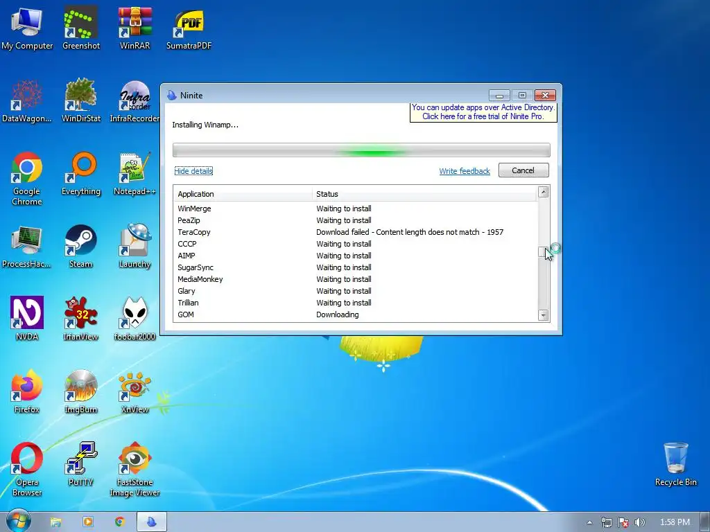Viewport: 710px width, 532px height.
Task: Select the SumatraPDF desktop shortcut
Action: [x=189, y=28]
